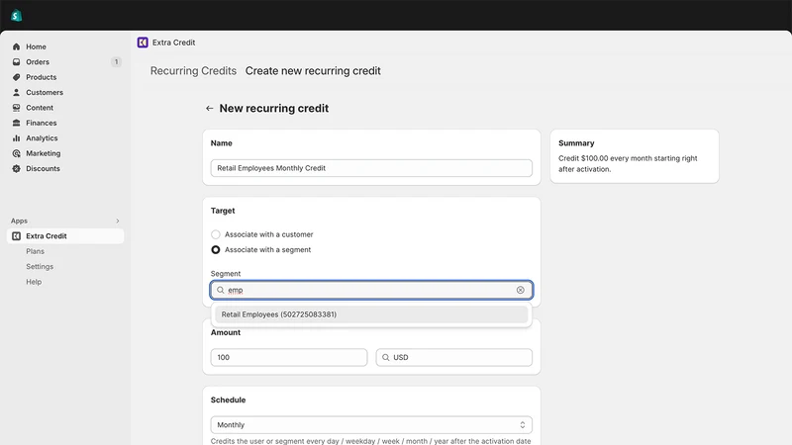Click the Schedule section heading

(228, 400)
